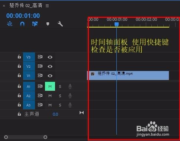180x141 pixels.
Task: Click the horizontal zoom scrollbar bar
Action: [x=26, y=137]
